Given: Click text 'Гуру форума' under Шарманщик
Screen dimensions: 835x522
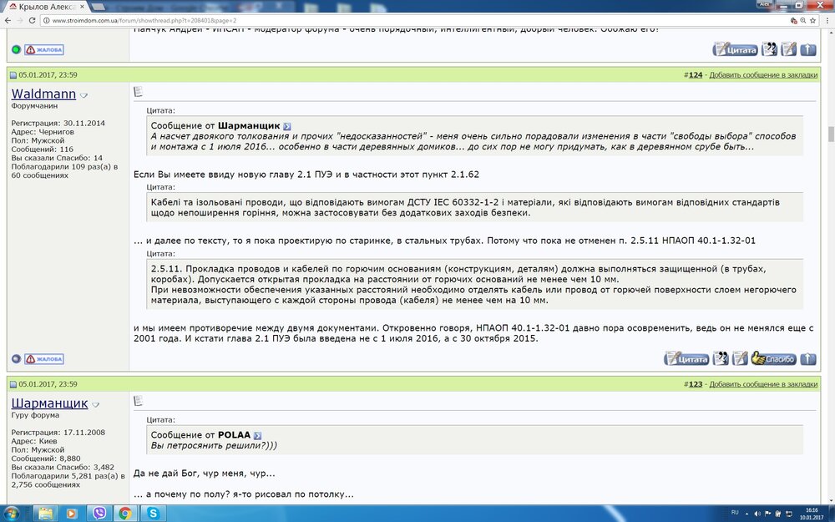Looking at the screenshot, I should point(35,415).
